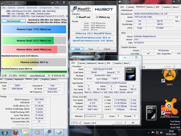Switch to MaxxMEM taskbar gear icon
181x136 pixels.
[x=49, y=133]
